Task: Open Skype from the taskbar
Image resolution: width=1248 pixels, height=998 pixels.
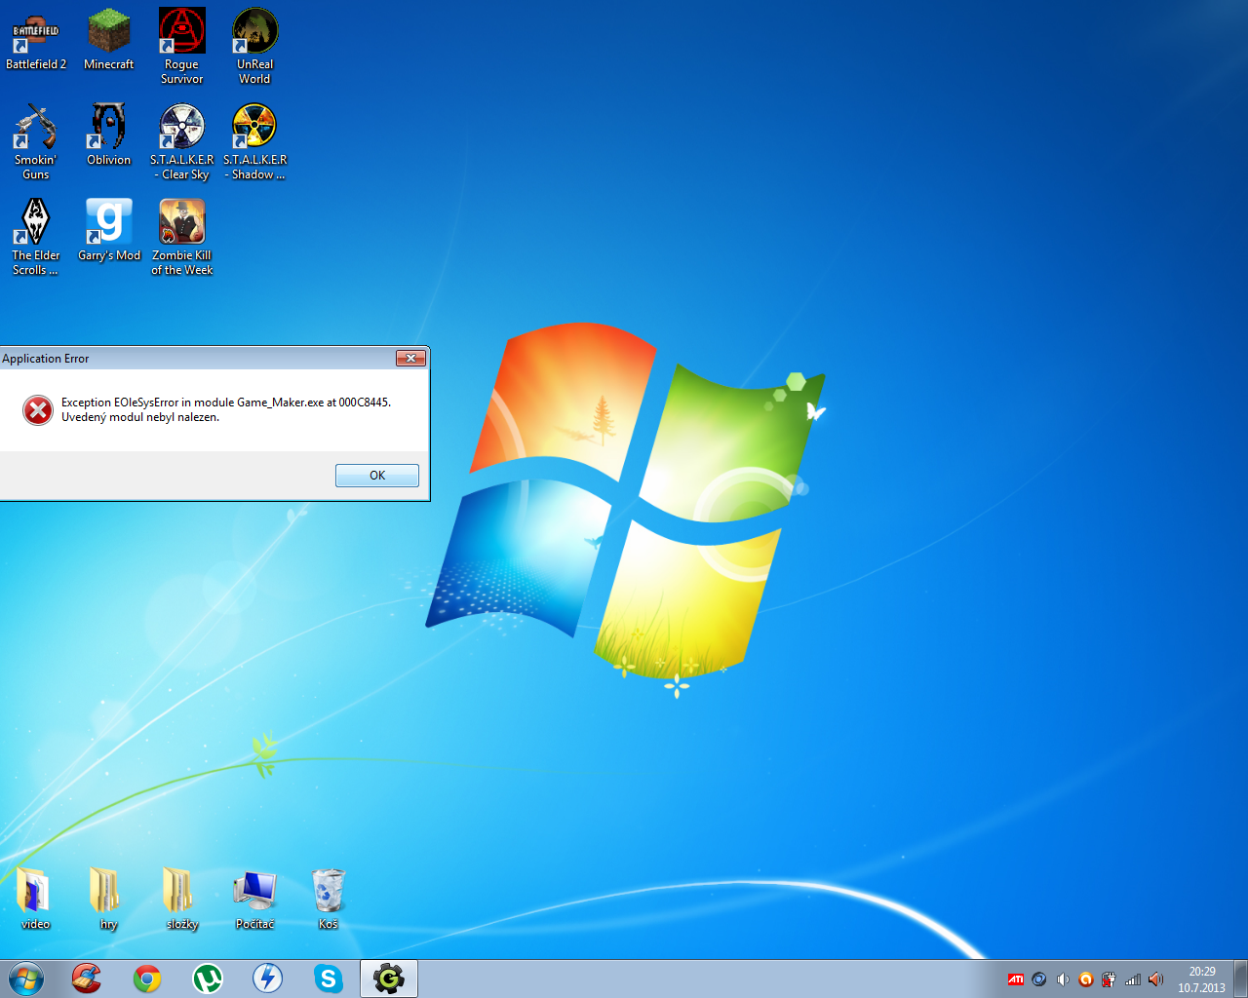Action: pyautogui.click(x=329, y=979)
